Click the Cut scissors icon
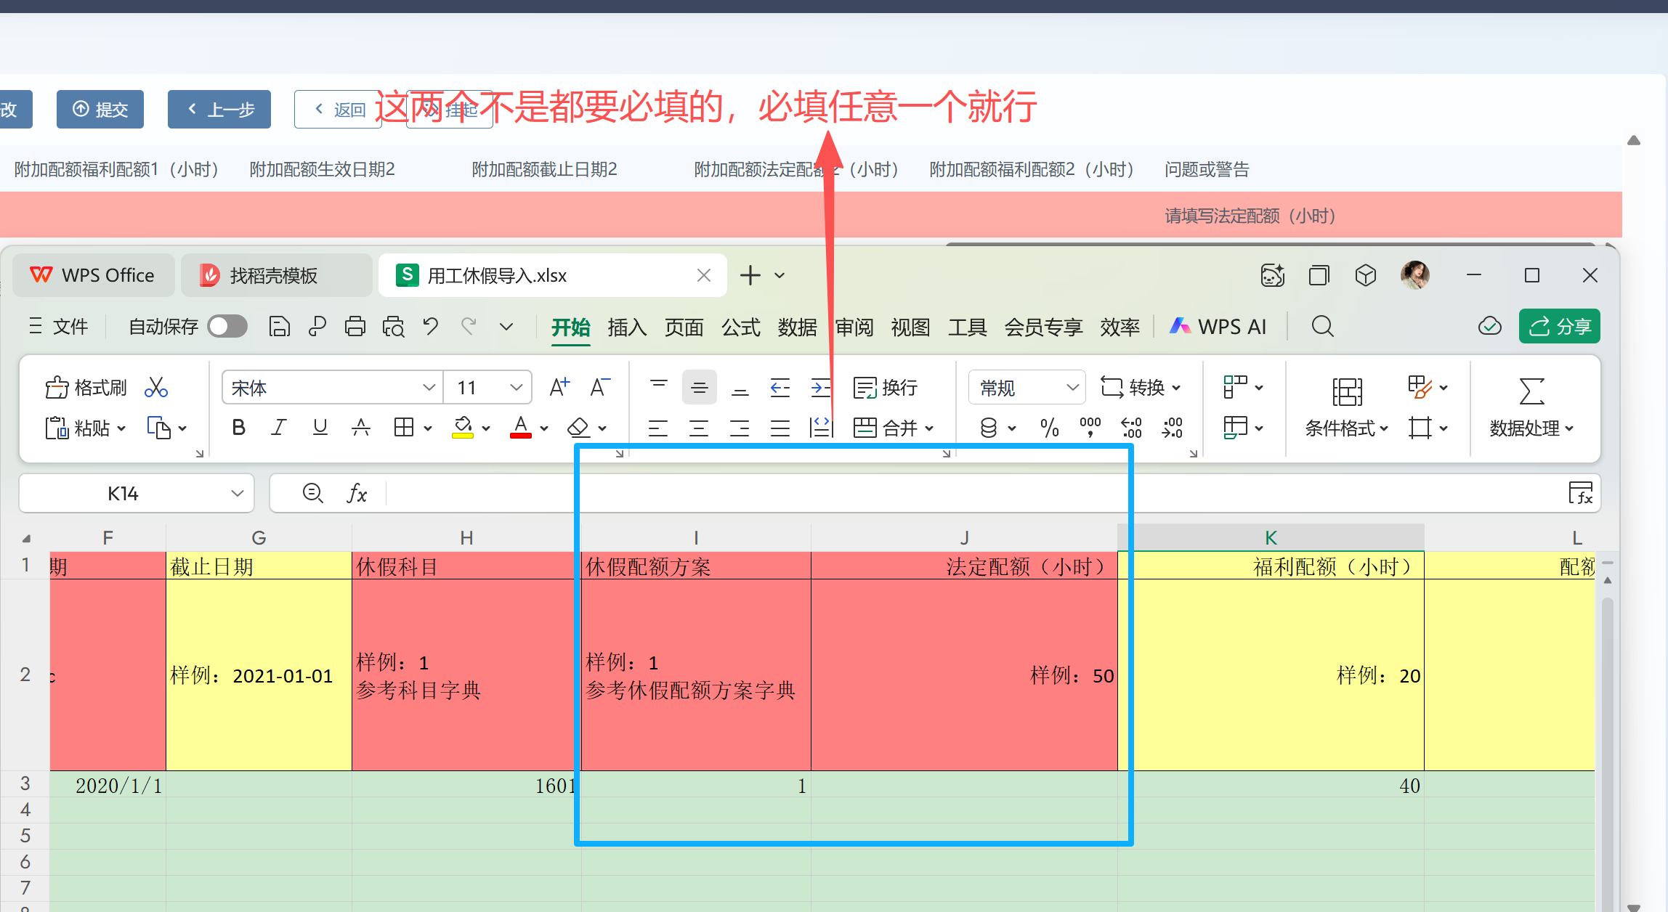Viewport: 1668px width, 912px height. click(x=156, y=388)
